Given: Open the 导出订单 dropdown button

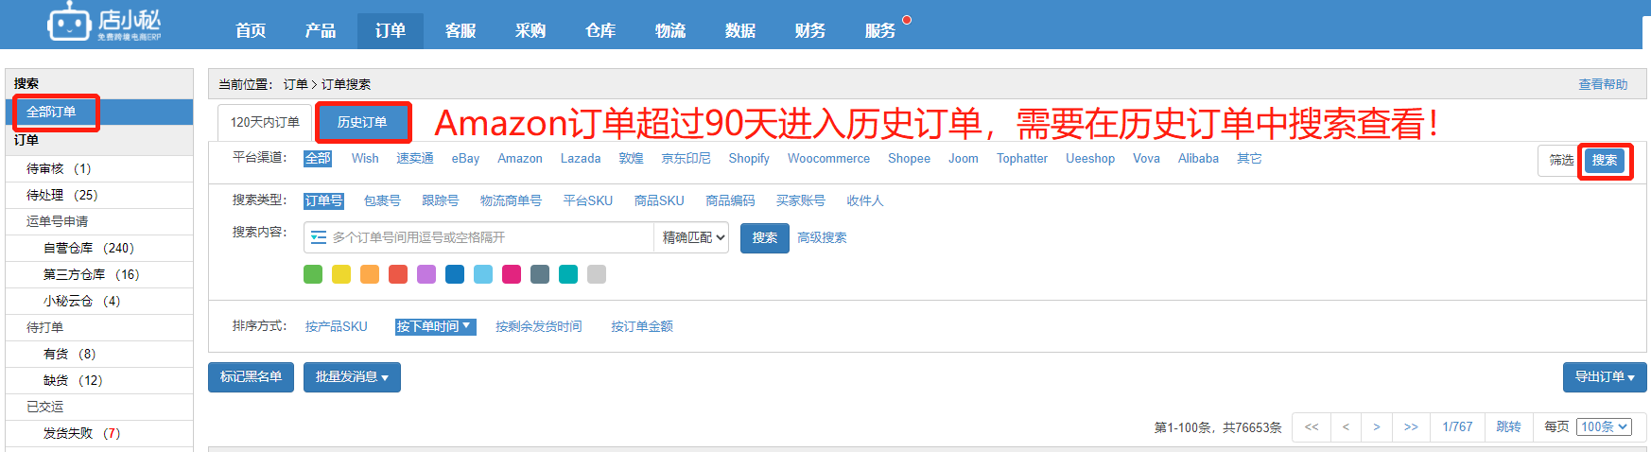Looking at the screenshot, I should click(x=1605, y=376).
